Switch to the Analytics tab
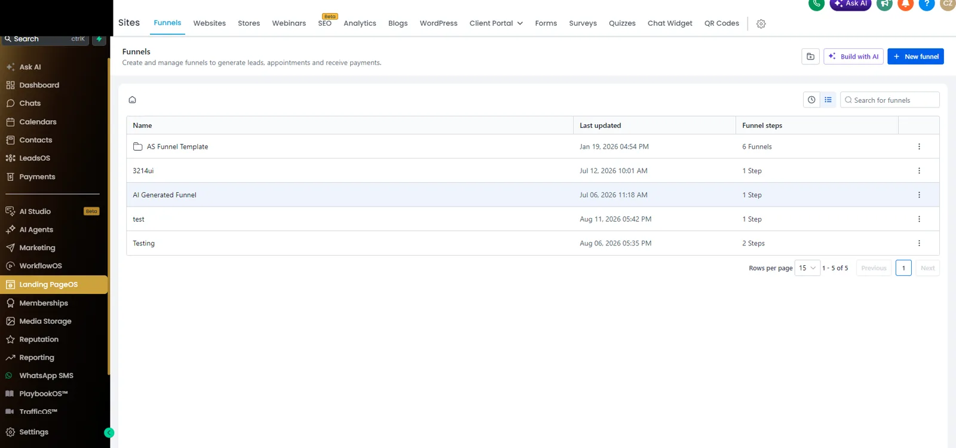 point(360,23)
